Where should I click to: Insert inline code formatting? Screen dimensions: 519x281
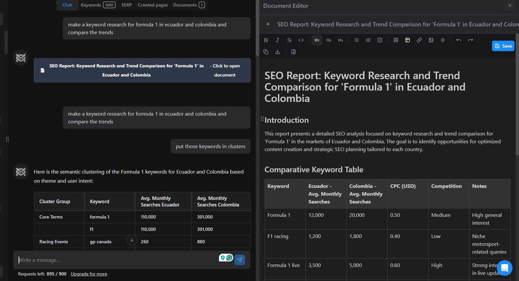coord(301,40)
